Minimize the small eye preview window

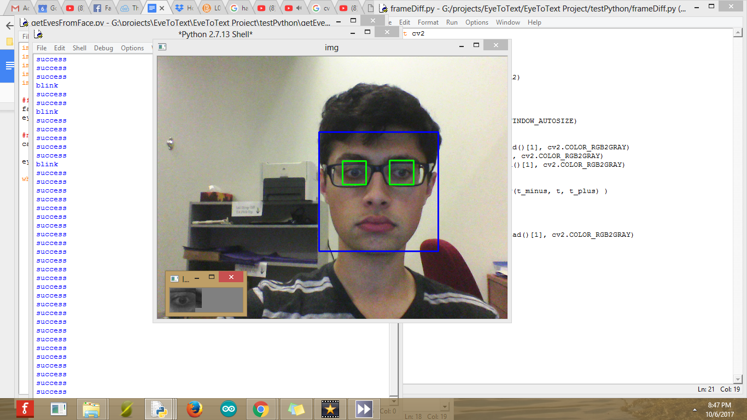(197, 278)
